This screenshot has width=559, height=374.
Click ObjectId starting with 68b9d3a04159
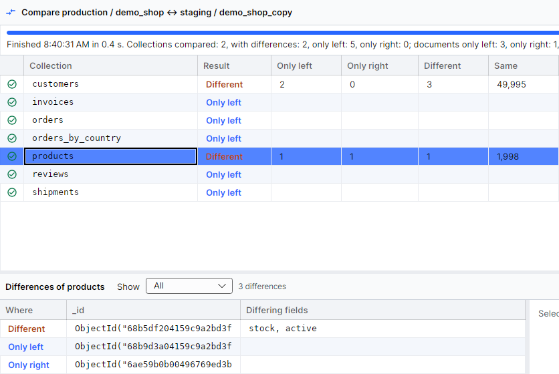(x=153, y=346)
